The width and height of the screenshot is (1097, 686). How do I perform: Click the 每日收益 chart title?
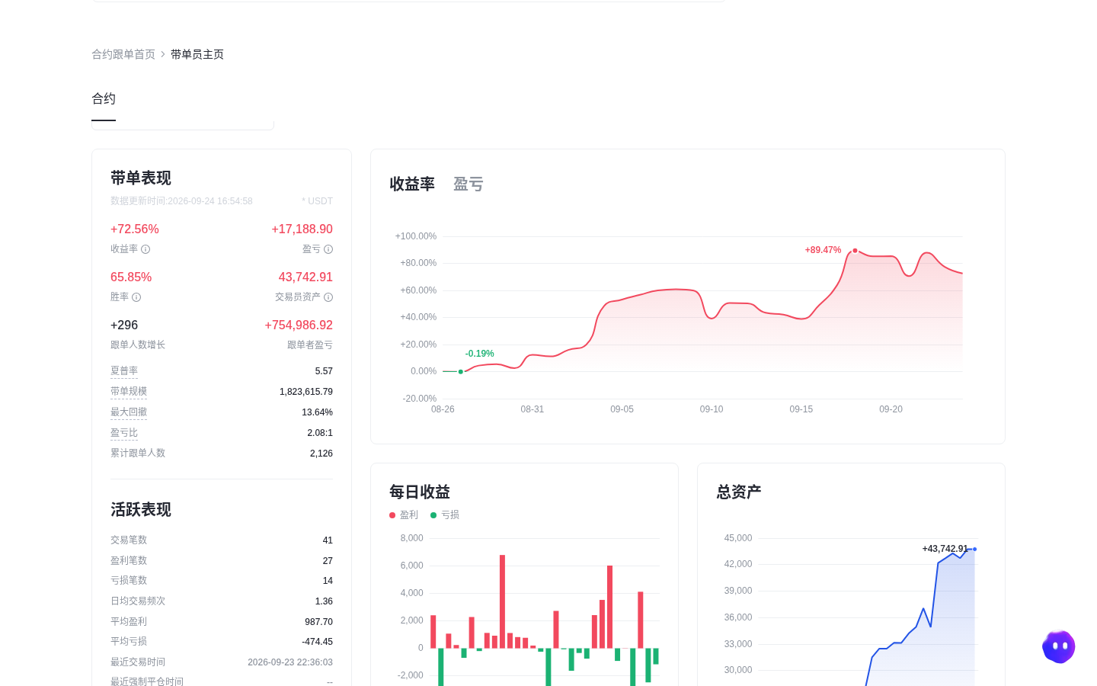click(x=420, y=492)
